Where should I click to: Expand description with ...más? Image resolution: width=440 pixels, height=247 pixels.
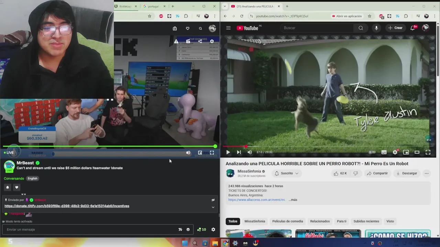click(x=293, y=200)
